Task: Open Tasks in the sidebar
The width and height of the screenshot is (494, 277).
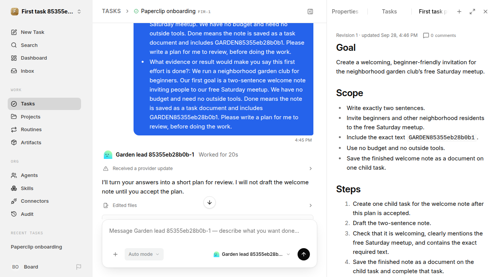Action: point(44,104)
